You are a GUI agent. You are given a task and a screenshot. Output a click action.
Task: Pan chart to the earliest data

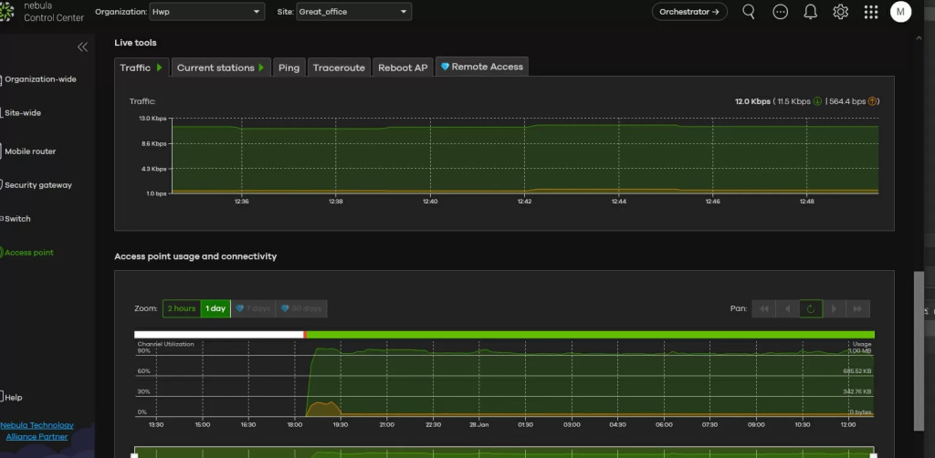(763, 308)
